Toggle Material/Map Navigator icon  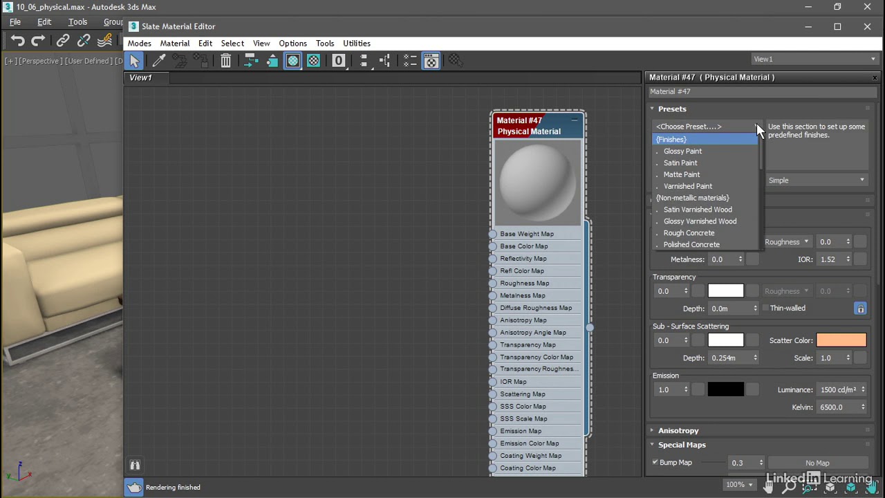410,61
